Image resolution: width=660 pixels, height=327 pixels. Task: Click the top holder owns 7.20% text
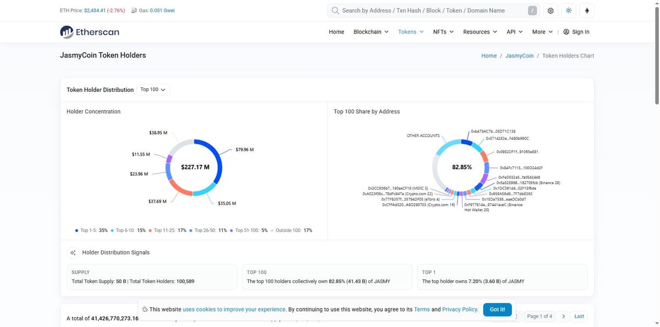tap(473, 281)
